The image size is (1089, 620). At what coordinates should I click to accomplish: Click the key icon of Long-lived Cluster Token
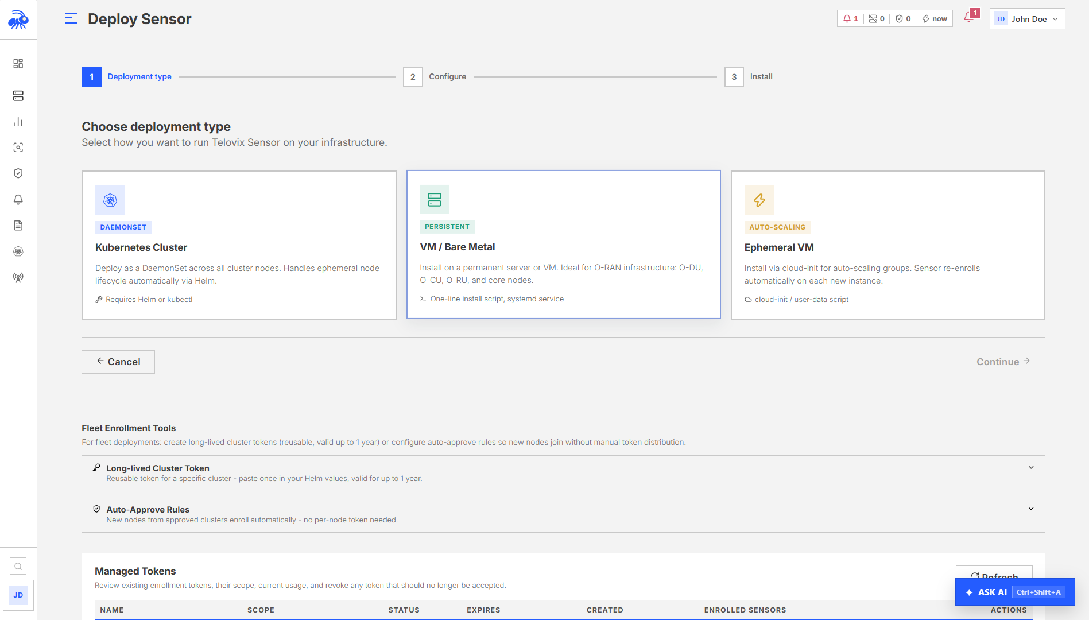pyautogui.click(x=96, y=468)
